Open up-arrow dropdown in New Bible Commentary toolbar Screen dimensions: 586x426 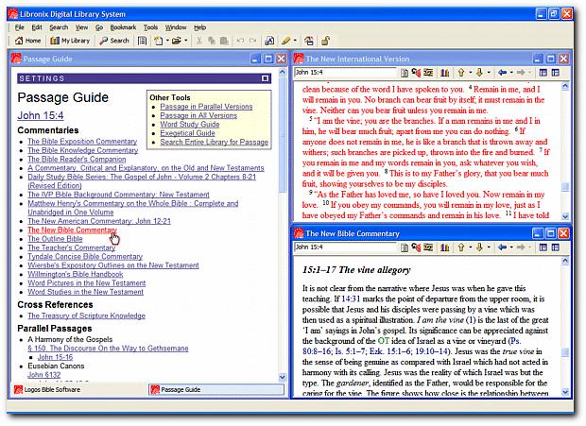(x=471, y=247)
